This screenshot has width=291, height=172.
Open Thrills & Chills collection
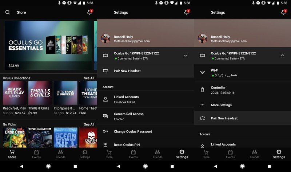(40, 93)
